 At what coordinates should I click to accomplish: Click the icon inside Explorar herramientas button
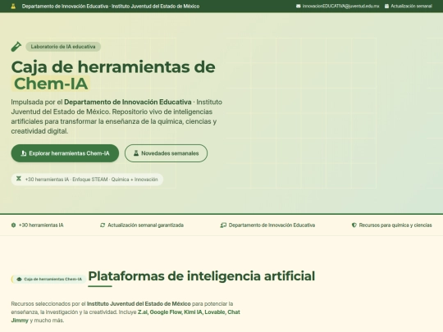point(24,153)
